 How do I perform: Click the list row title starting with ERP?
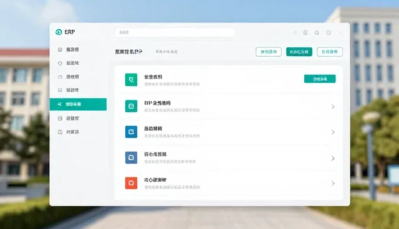point(157,103)
